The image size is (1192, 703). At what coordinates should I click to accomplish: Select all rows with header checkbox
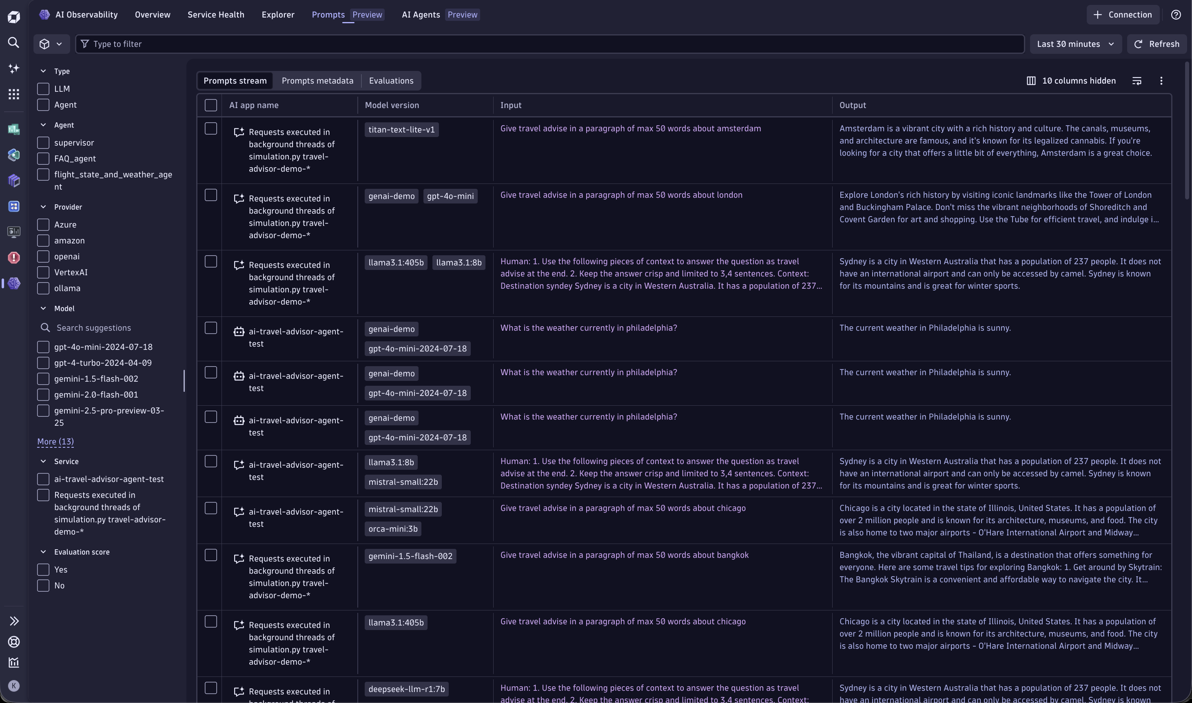pyautogui.click(x=211, y=105)
